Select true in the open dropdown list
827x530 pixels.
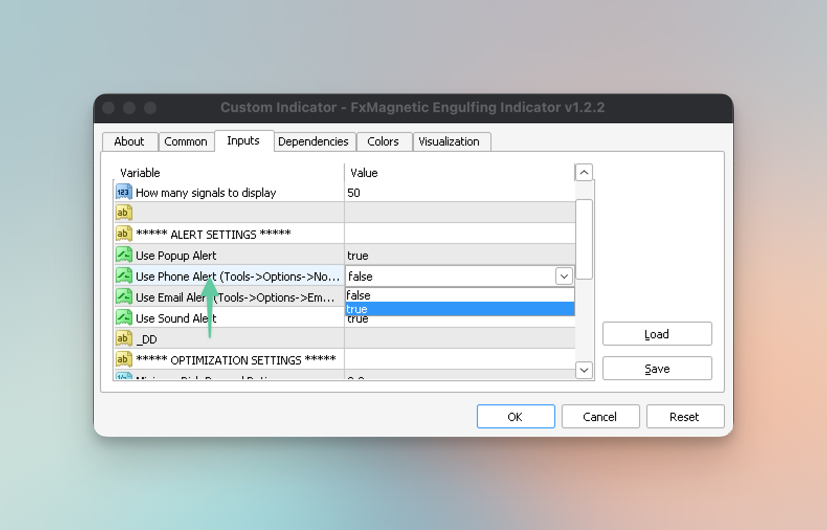coord(460,310)
